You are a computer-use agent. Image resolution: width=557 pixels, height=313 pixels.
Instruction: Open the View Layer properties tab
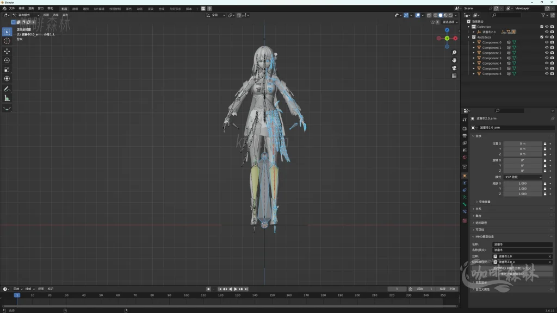click(465, 143)
